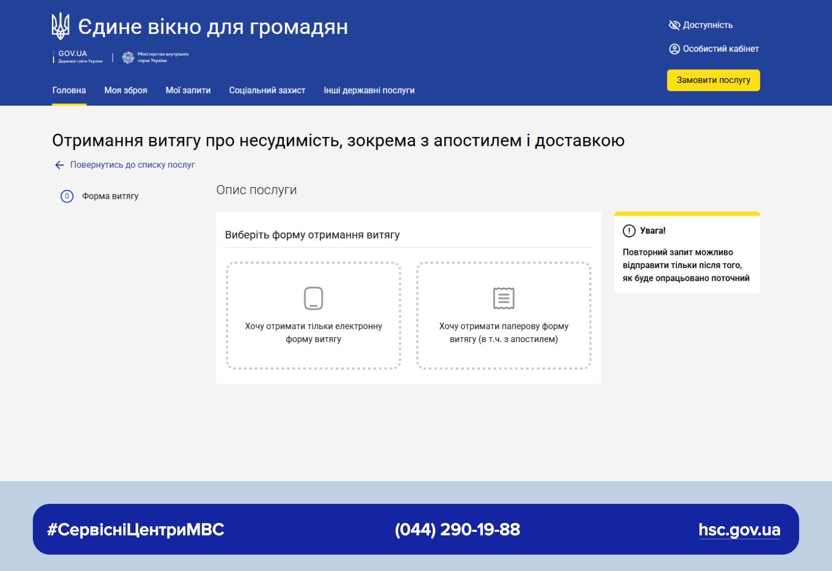Click the tablet electronic form icon

[x=314, y=298]
